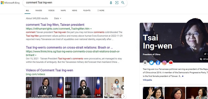This screenshot has width=208, height=99.
Task: Open visual search camera icon
Action: (x=117, y=3)
